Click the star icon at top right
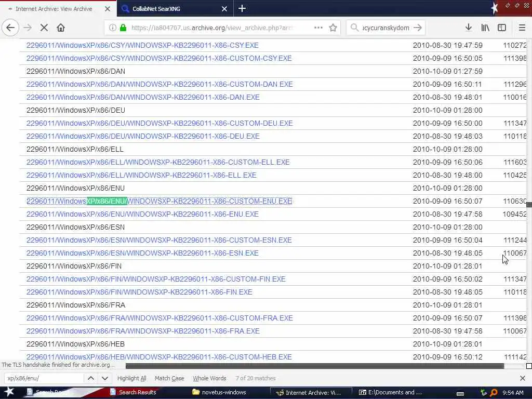Image resolution: width=532 pixels, height=399 pixels. pyautogui.click(x=495, y=8)
